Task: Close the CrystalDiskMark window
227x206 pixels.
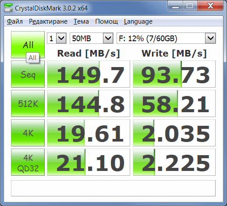Action: point(210,6)
